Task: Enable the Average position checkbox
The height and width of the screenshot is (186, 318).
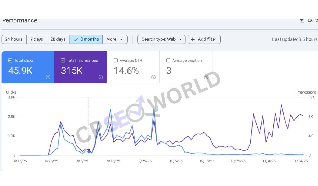Action: [168, 61]
